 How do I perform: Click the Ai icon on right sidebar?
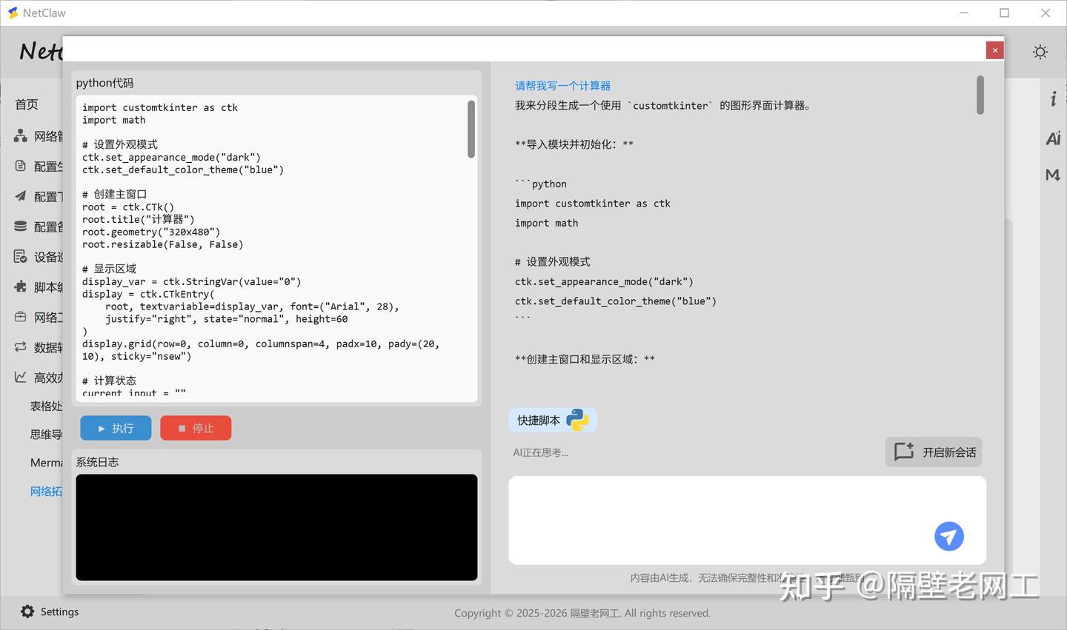click(x=1053, y=138)
